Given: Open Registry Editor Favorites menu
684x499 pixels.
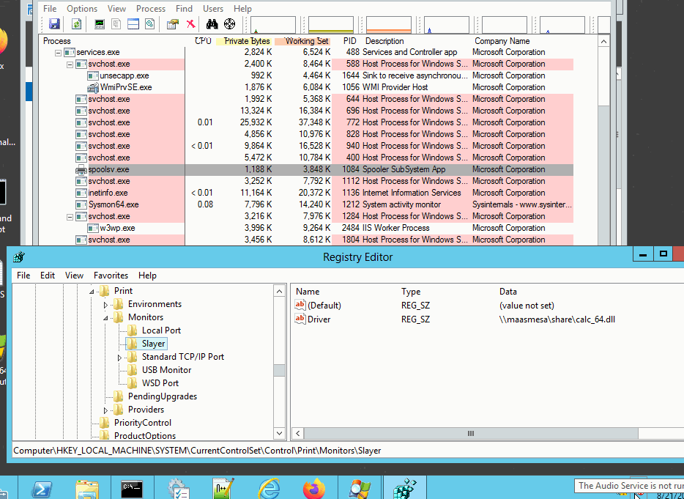Looking at the screenshot, I should click(x=111, y=276).
